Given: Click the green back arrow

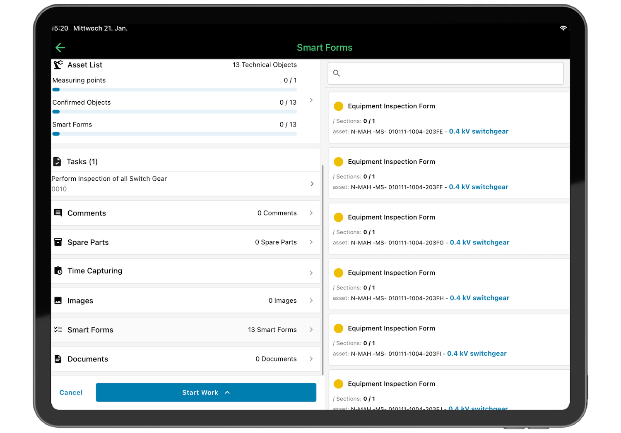Looking at the screenshot, I should pos(60,48).
